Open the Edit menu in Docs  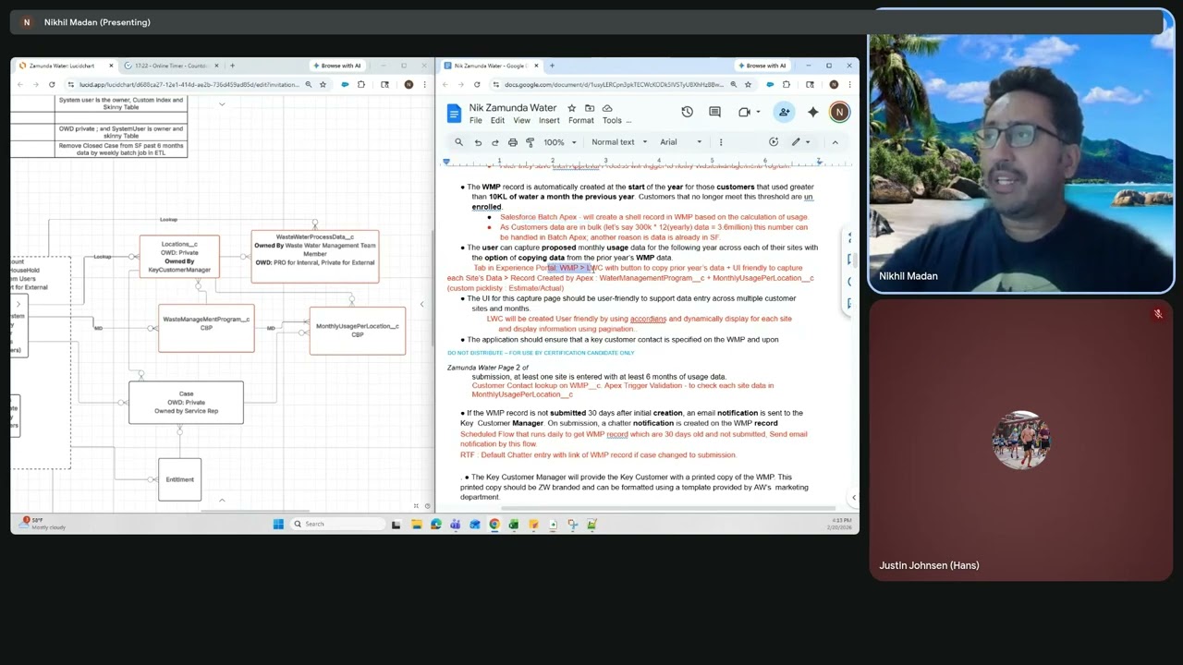pyautogui.click(x=497, y=121)
